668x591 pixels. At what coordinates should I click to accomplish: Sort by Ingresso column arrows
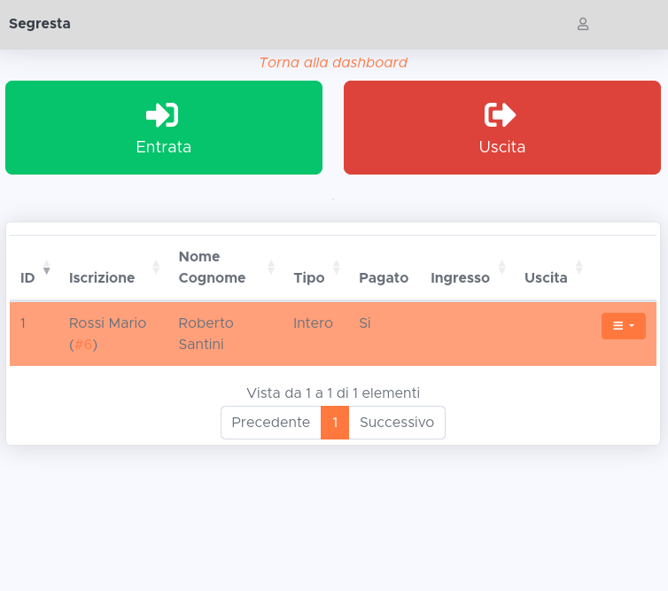coord(502,268)
